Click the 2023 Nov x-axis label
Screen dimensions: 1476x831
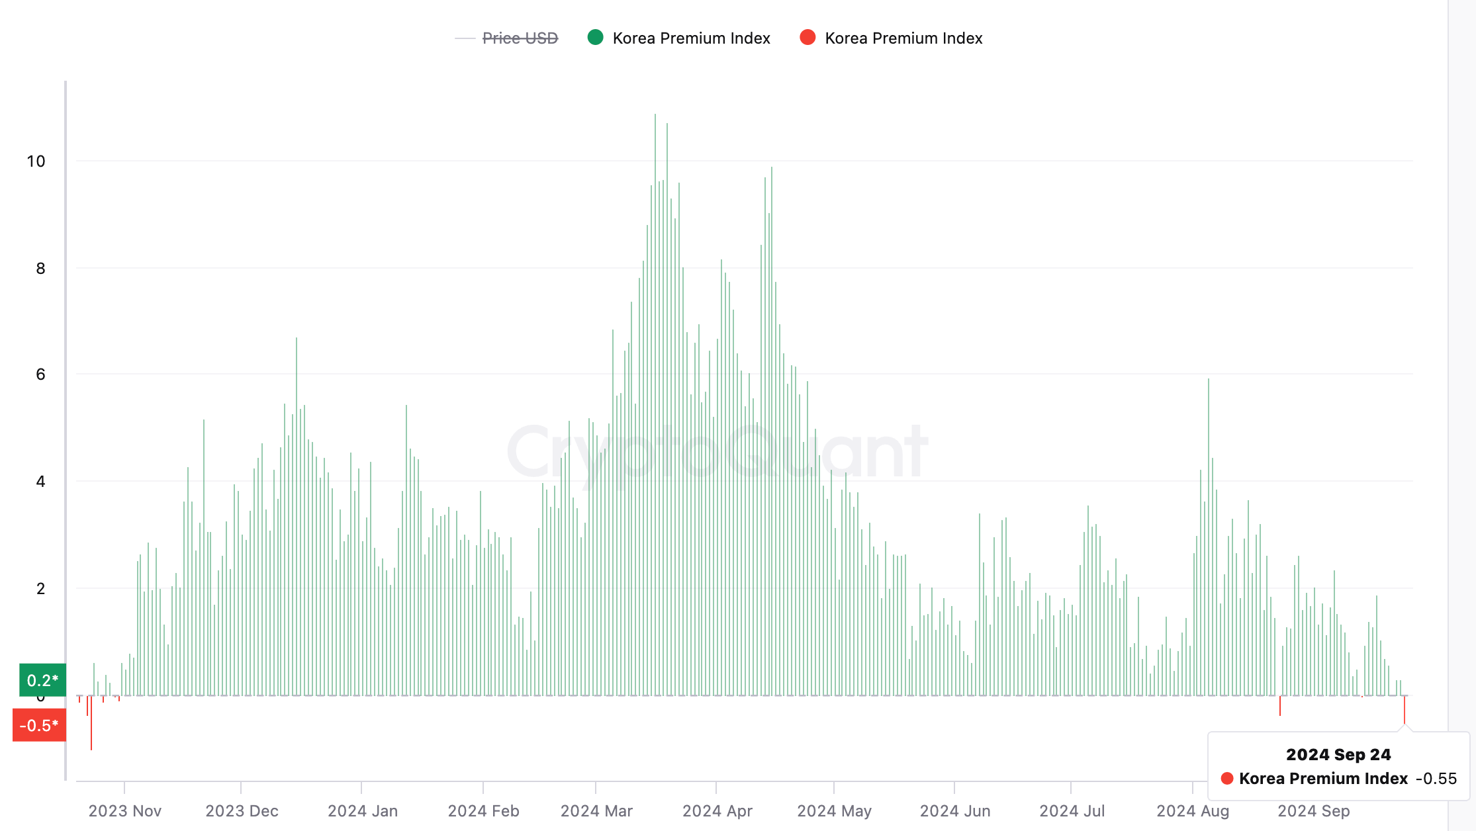125,811
